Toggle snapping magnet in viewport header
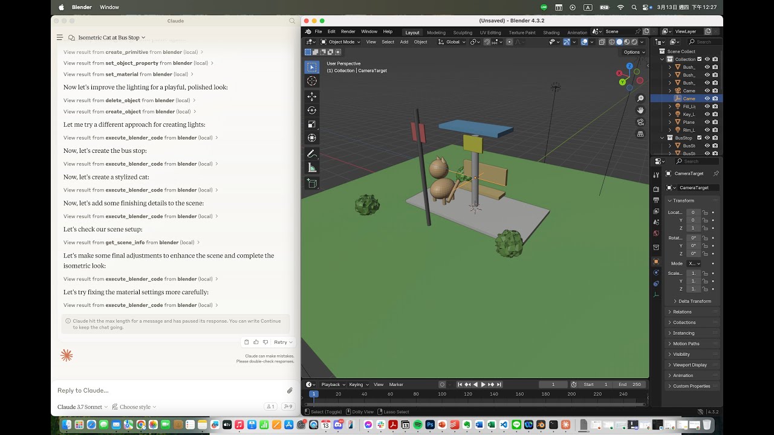774x435 pixels. [x=487, y=42]
